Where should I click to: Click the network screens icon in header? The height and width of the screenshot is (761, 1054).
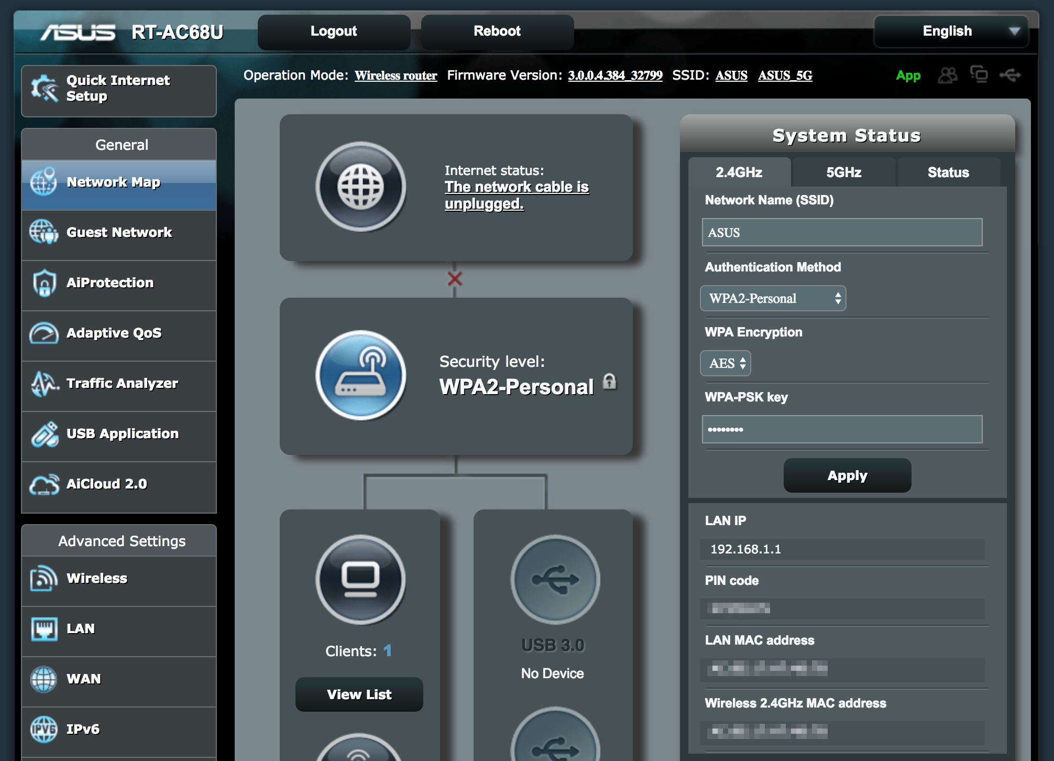coord(979,74)
